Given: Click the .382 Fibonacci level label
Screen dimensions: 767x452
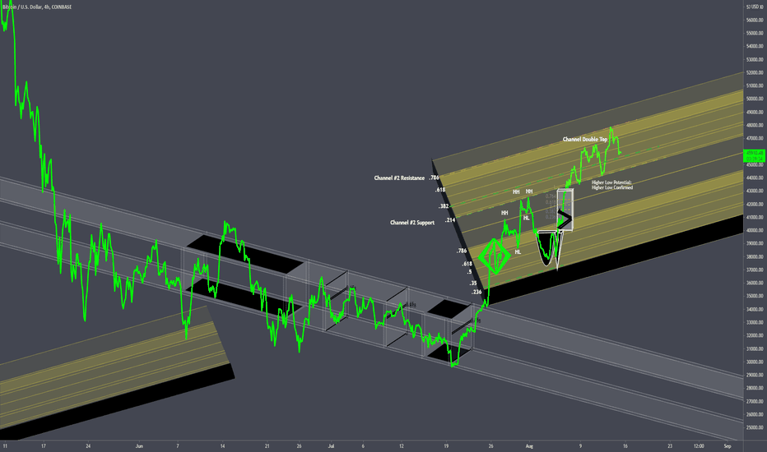Looking at the screenshot, I should 444,206.
